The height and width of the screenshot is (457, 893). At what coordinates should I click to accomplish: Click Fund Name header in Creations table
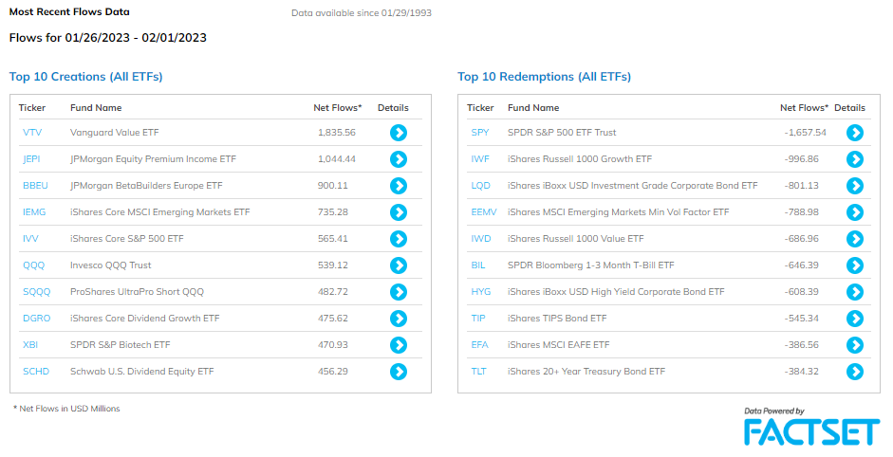[96, 107]
